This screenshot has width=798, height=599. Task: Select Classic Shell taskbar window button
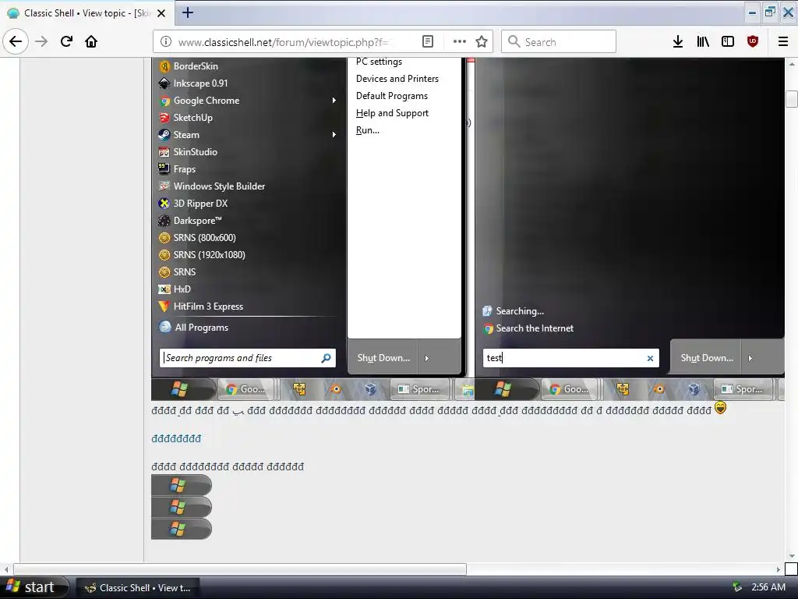(137, 588)
